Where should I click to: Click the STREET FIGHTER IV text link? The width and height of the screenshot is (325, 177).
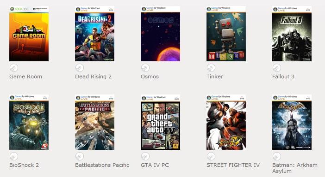coord(233,165)
